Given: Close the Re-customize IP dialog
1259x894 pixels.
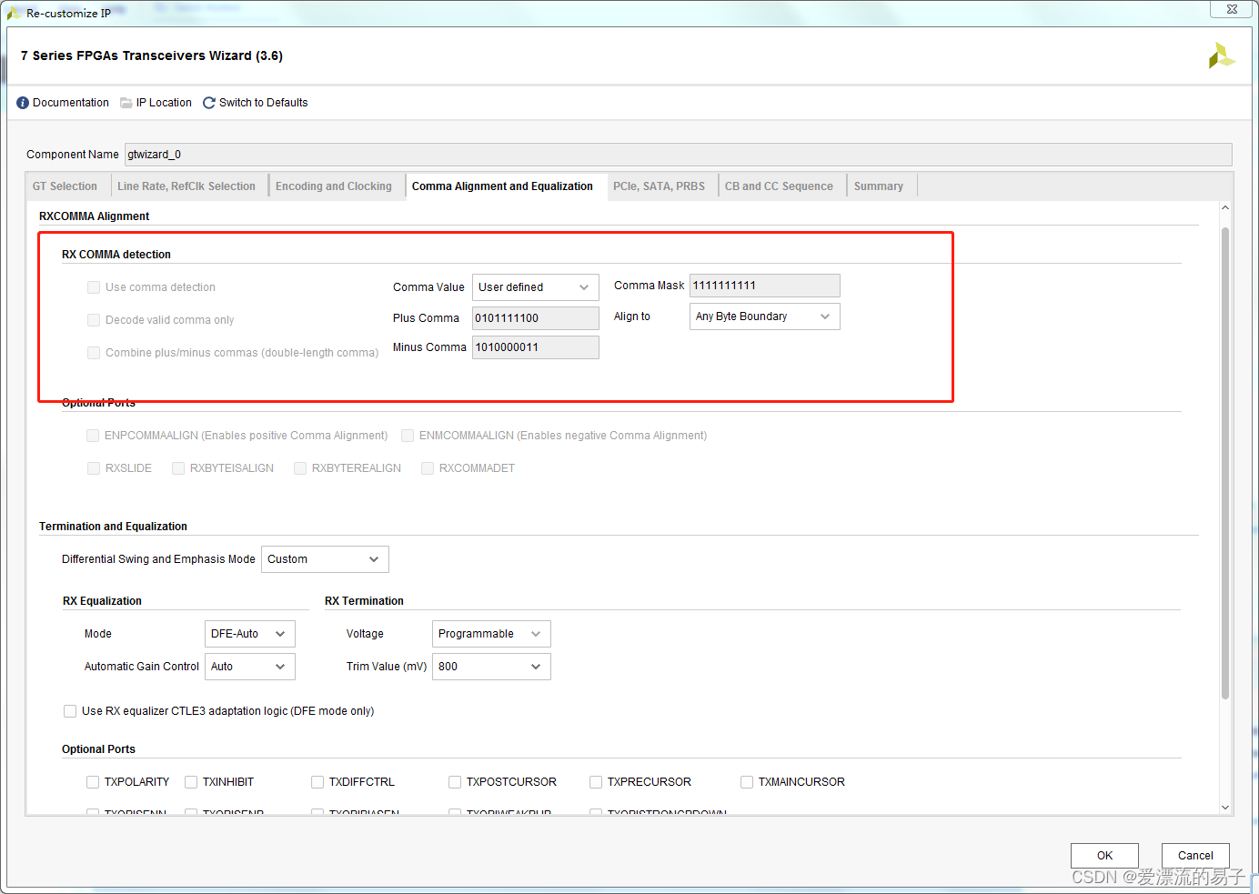Looking at the screenshot, I should 1232,9.
